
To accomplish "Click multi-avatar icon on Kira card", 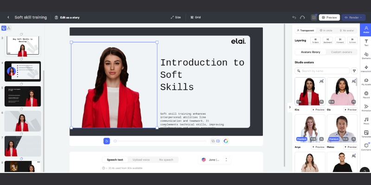I will click(x=321, y=81).
